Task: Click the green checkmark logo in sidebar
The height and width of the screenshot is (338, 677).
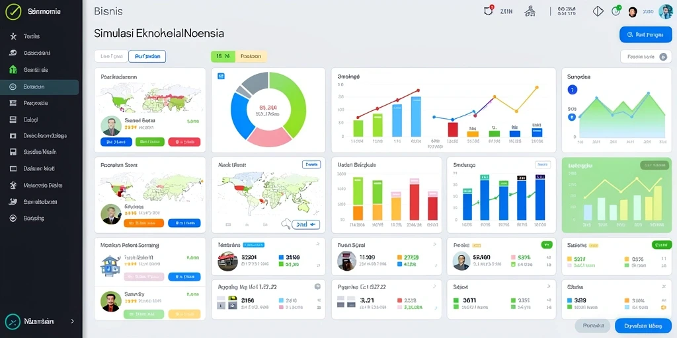Action: (13, 12)
